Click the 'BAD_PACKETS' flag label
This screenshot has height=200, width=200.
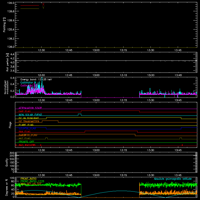pyautogui.click(x=27, y=145)
